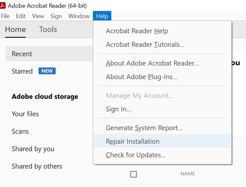Close the open Help menu

click(x=102, y=16)
